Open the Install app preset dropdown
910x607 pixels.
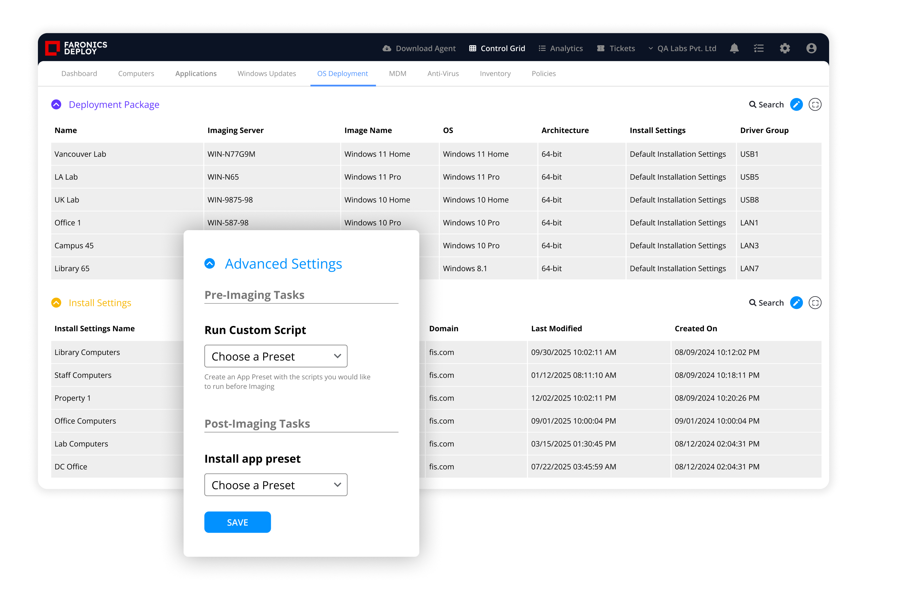click(276, 485)
